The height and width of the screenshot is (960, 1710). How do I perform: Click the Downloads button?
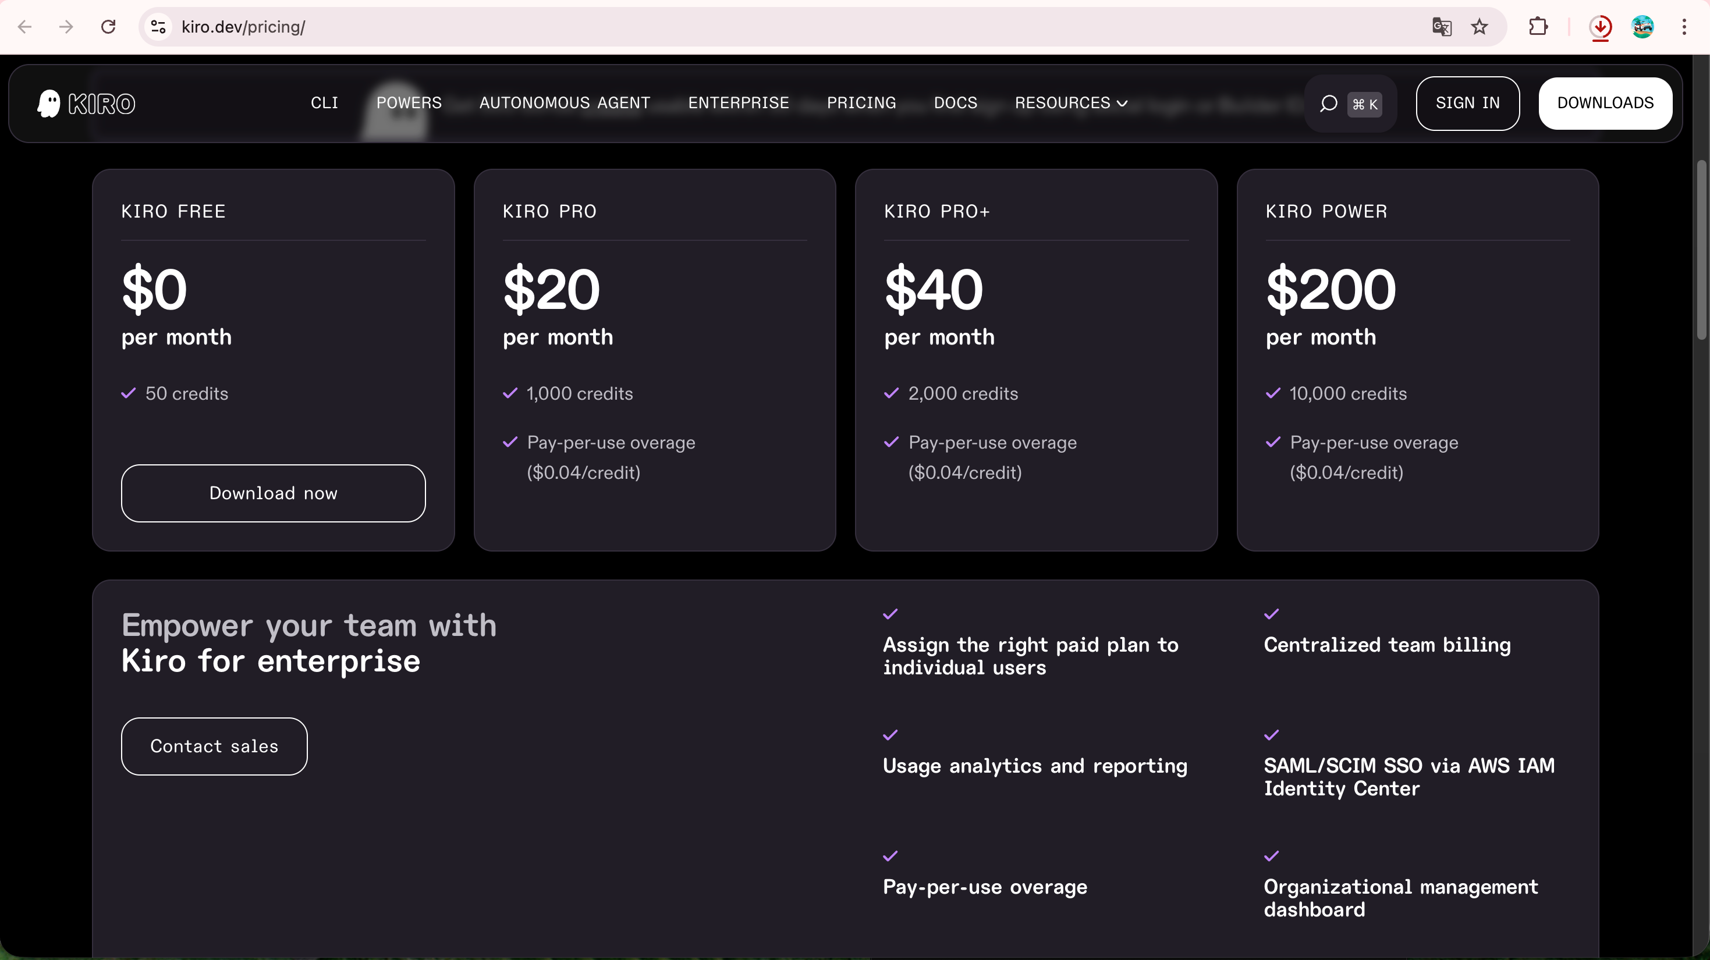point(1605,103)
